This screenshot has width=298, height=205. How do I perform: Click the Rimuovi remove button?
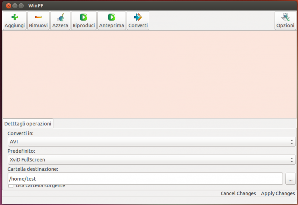point(38,21)
